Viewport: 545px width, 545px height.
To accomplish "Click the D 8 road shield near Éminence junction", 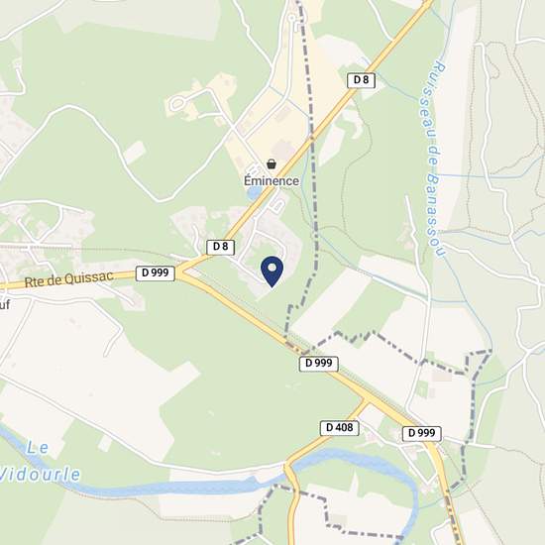I will click(220, 247).
